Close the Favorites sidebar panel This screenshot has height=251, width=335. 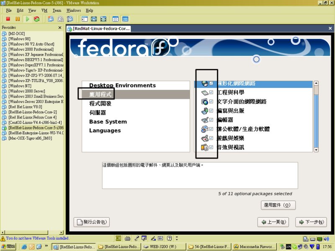coord(60,28)
